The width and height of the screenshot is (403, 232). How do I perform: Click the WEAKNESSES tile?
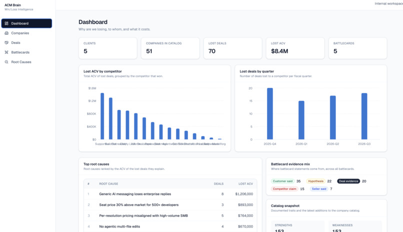pyautogui.click(x=355, y=226)
